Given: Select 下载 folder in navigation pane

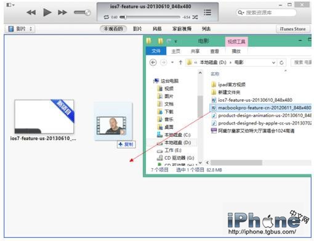Looking at the screenshot, I should pos(166,112).
